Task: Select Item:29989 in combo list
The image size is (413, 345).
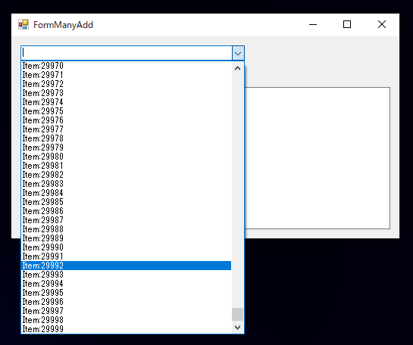Action: pyautogui.click(x=126, y=238)
